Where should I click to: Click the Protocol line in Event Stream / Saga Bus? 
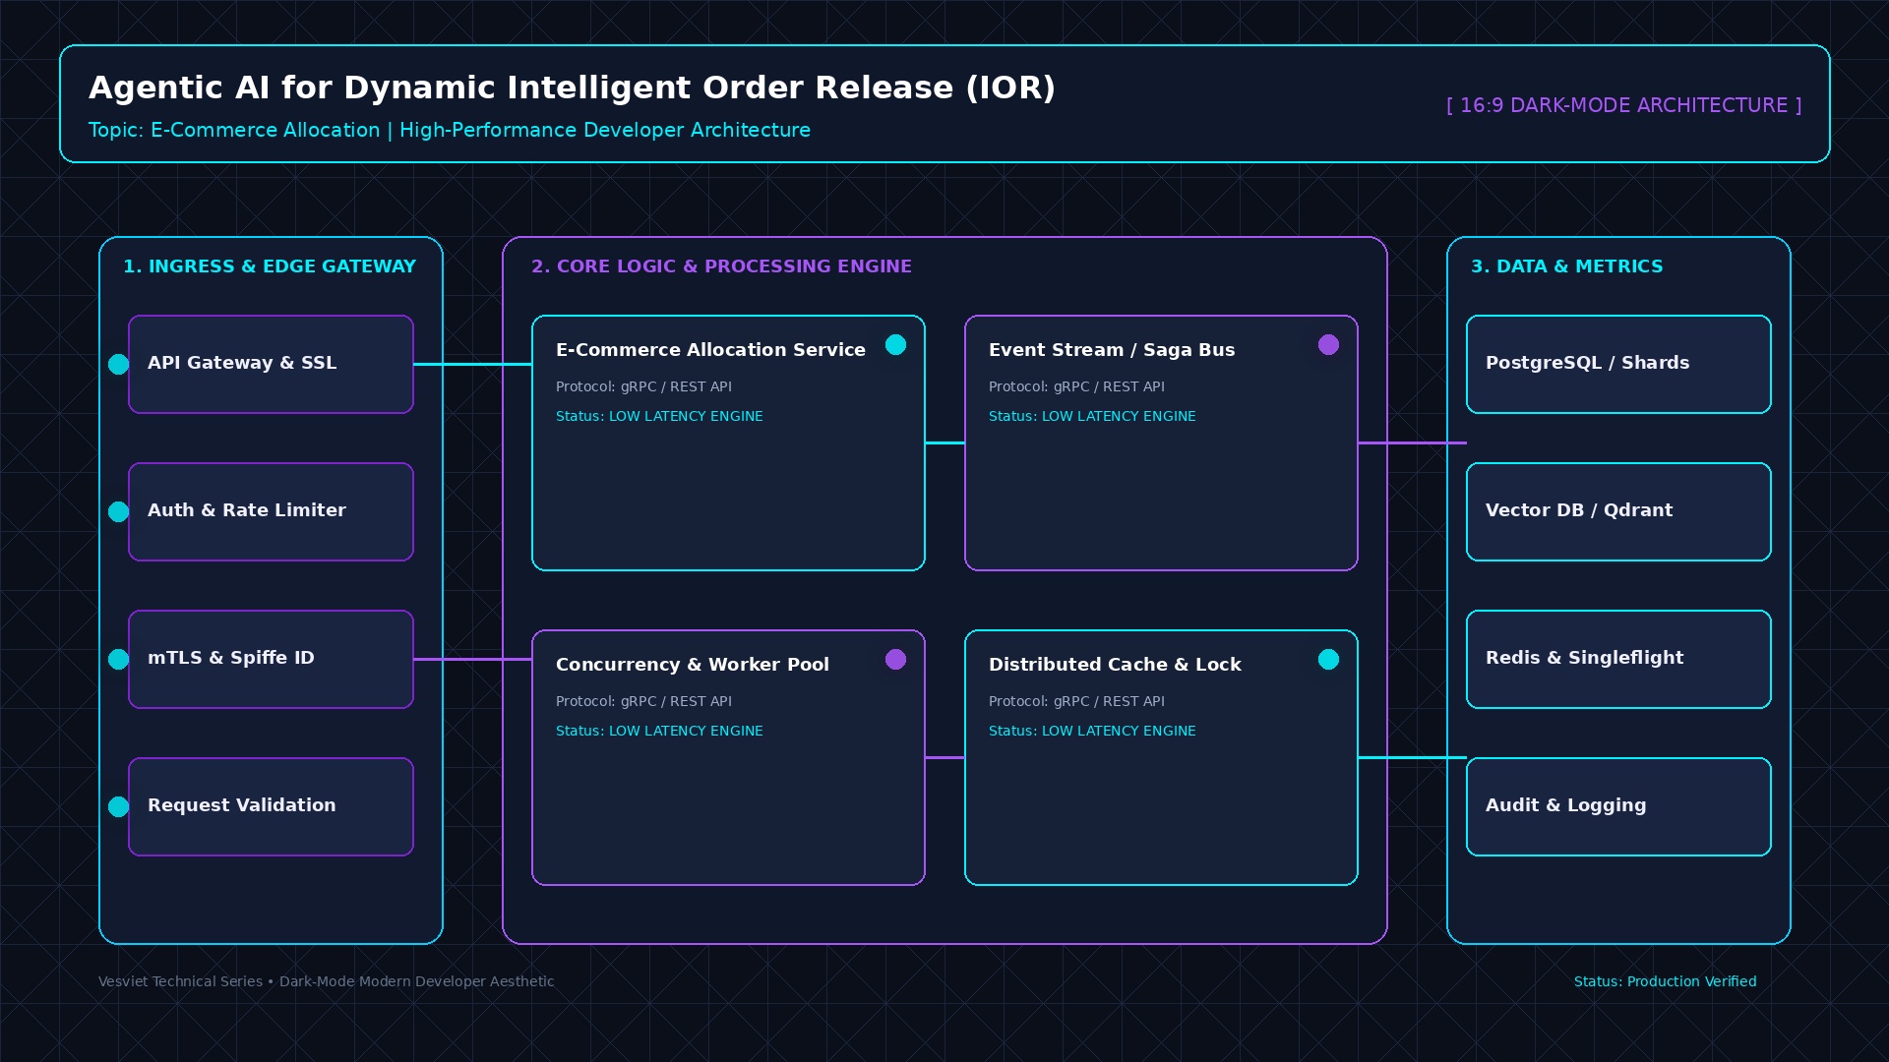coord(1076,386)
